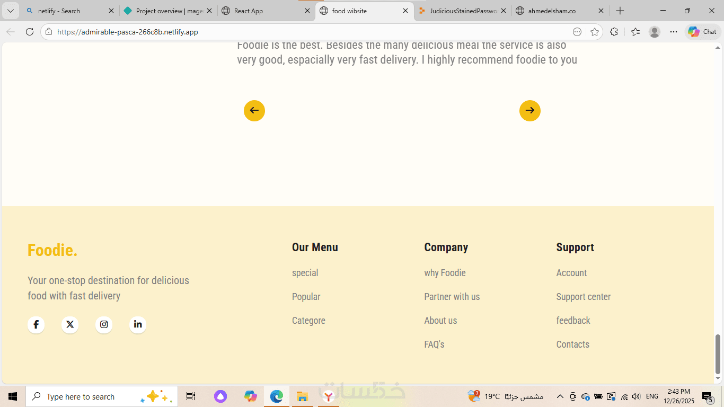Open the browser profile avatar

point(655,32)
